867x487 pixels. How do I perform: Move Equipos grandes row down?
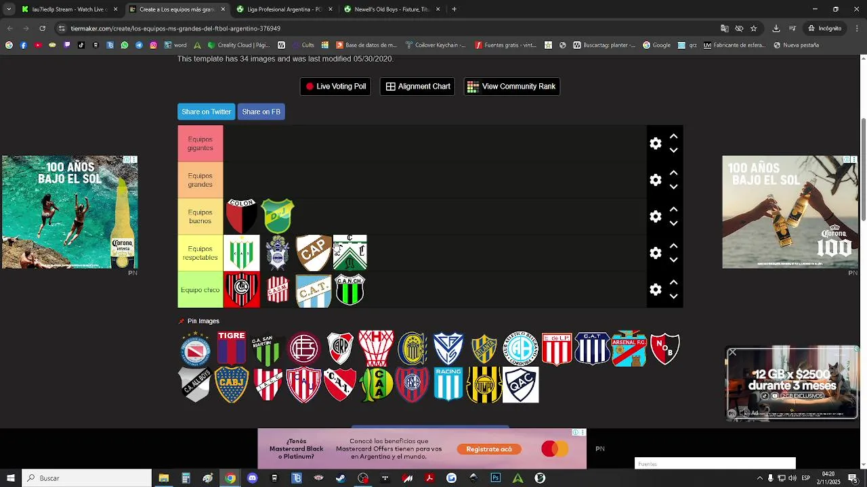tap(673, 187)
